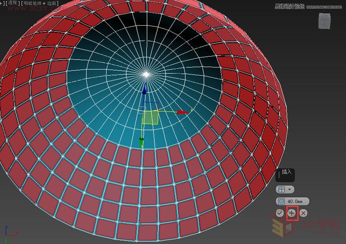Open the viewport [+] general menu
The image size is (346, 244).
tap(2, 3)
